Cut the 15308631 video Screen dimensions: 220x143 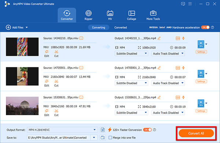[x=56, y=112]
